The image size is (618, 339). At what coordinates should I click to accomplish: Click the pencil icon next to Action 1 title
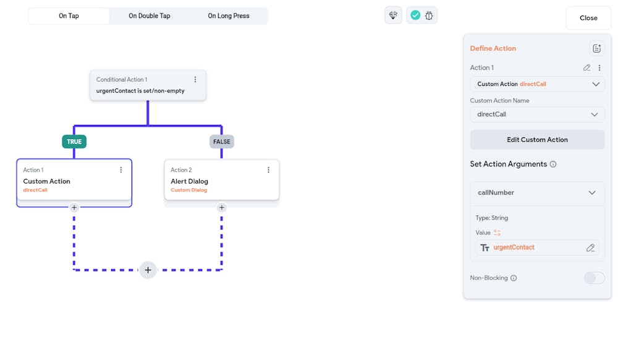coord(587,68)
